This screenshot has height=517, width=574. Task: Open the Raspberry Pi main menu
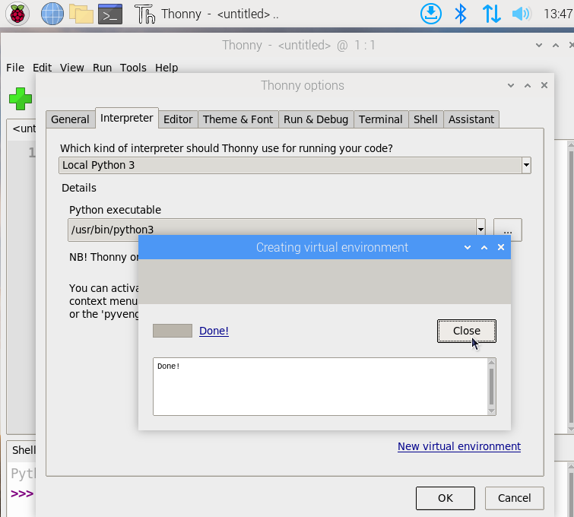[17, 14]
